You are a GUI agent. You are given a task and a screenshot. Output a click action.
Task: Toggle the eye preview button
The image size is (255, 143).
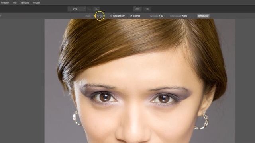(x=137, y=9)
